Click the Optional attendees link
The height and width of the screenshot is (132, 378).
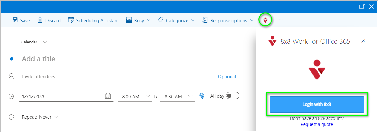(x=227, y=77)
